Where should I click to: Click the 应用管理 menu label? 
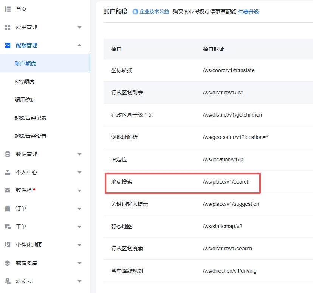click(26, 27)
